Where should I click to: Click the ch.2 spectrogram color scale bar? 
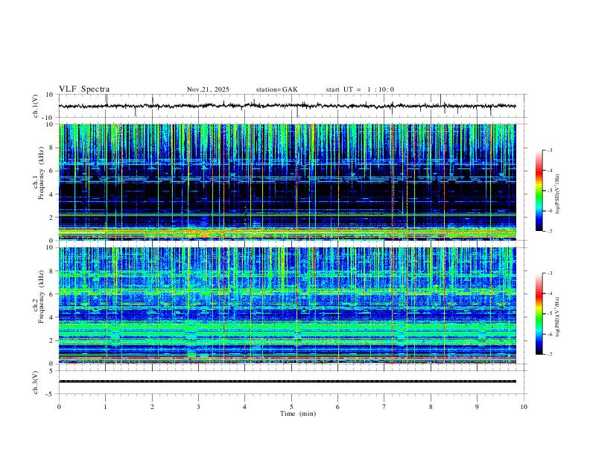[x=539, y=314]
